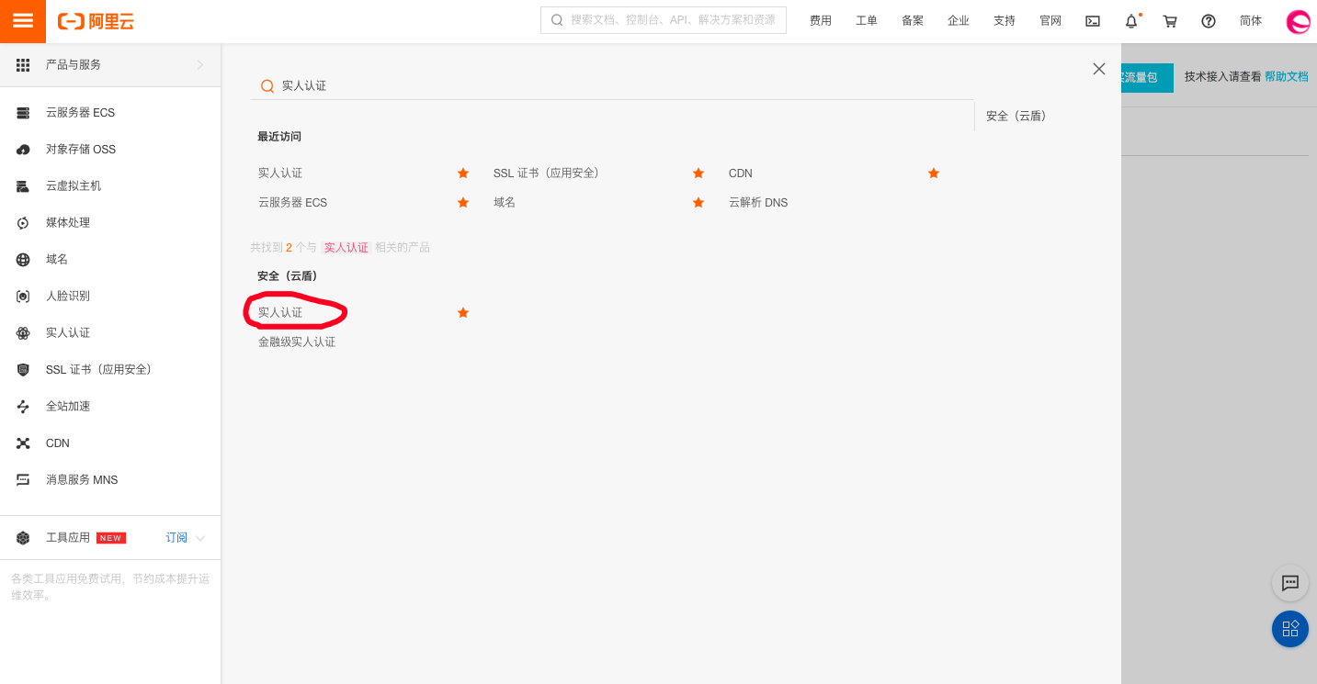Viewport: 1317px width, 684px height.
Task: Open SSL 证书（应用安全） from recent visits
Action: 546,174
